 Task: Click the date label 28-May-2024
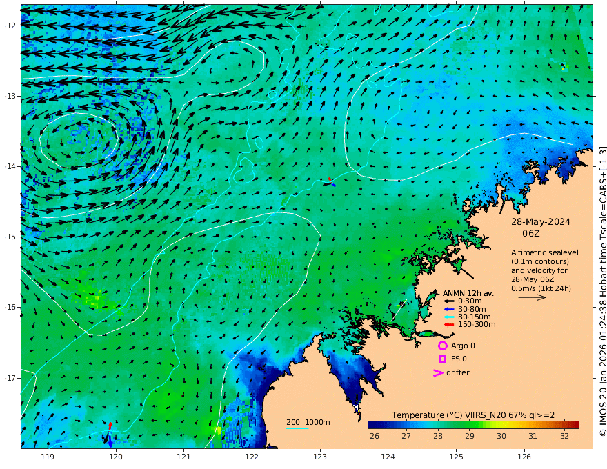point(540,222)
